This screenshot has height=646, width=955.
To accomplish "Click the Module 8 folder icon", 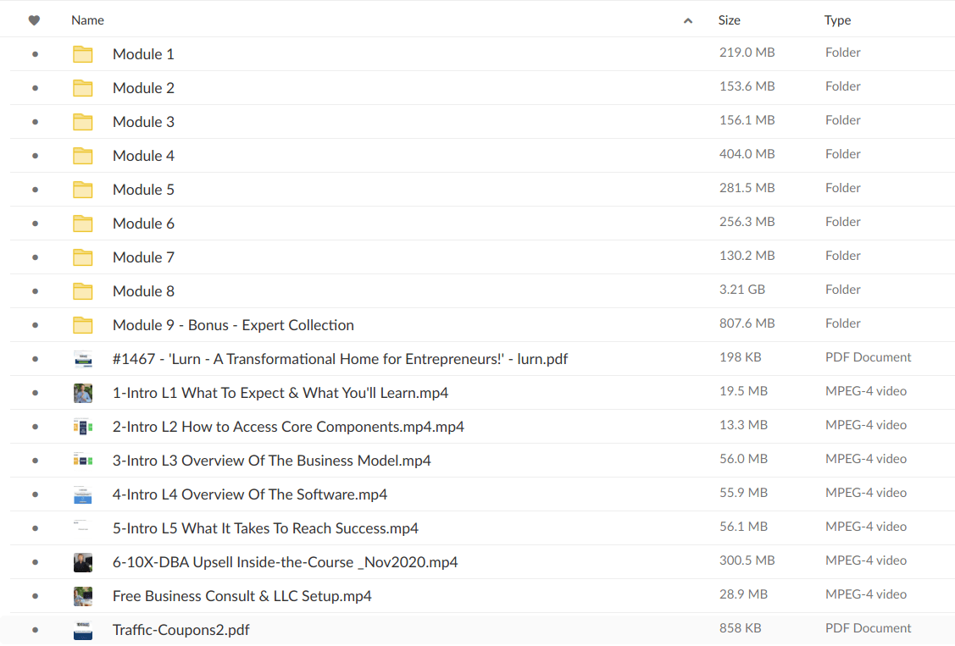I will point(82,290).
